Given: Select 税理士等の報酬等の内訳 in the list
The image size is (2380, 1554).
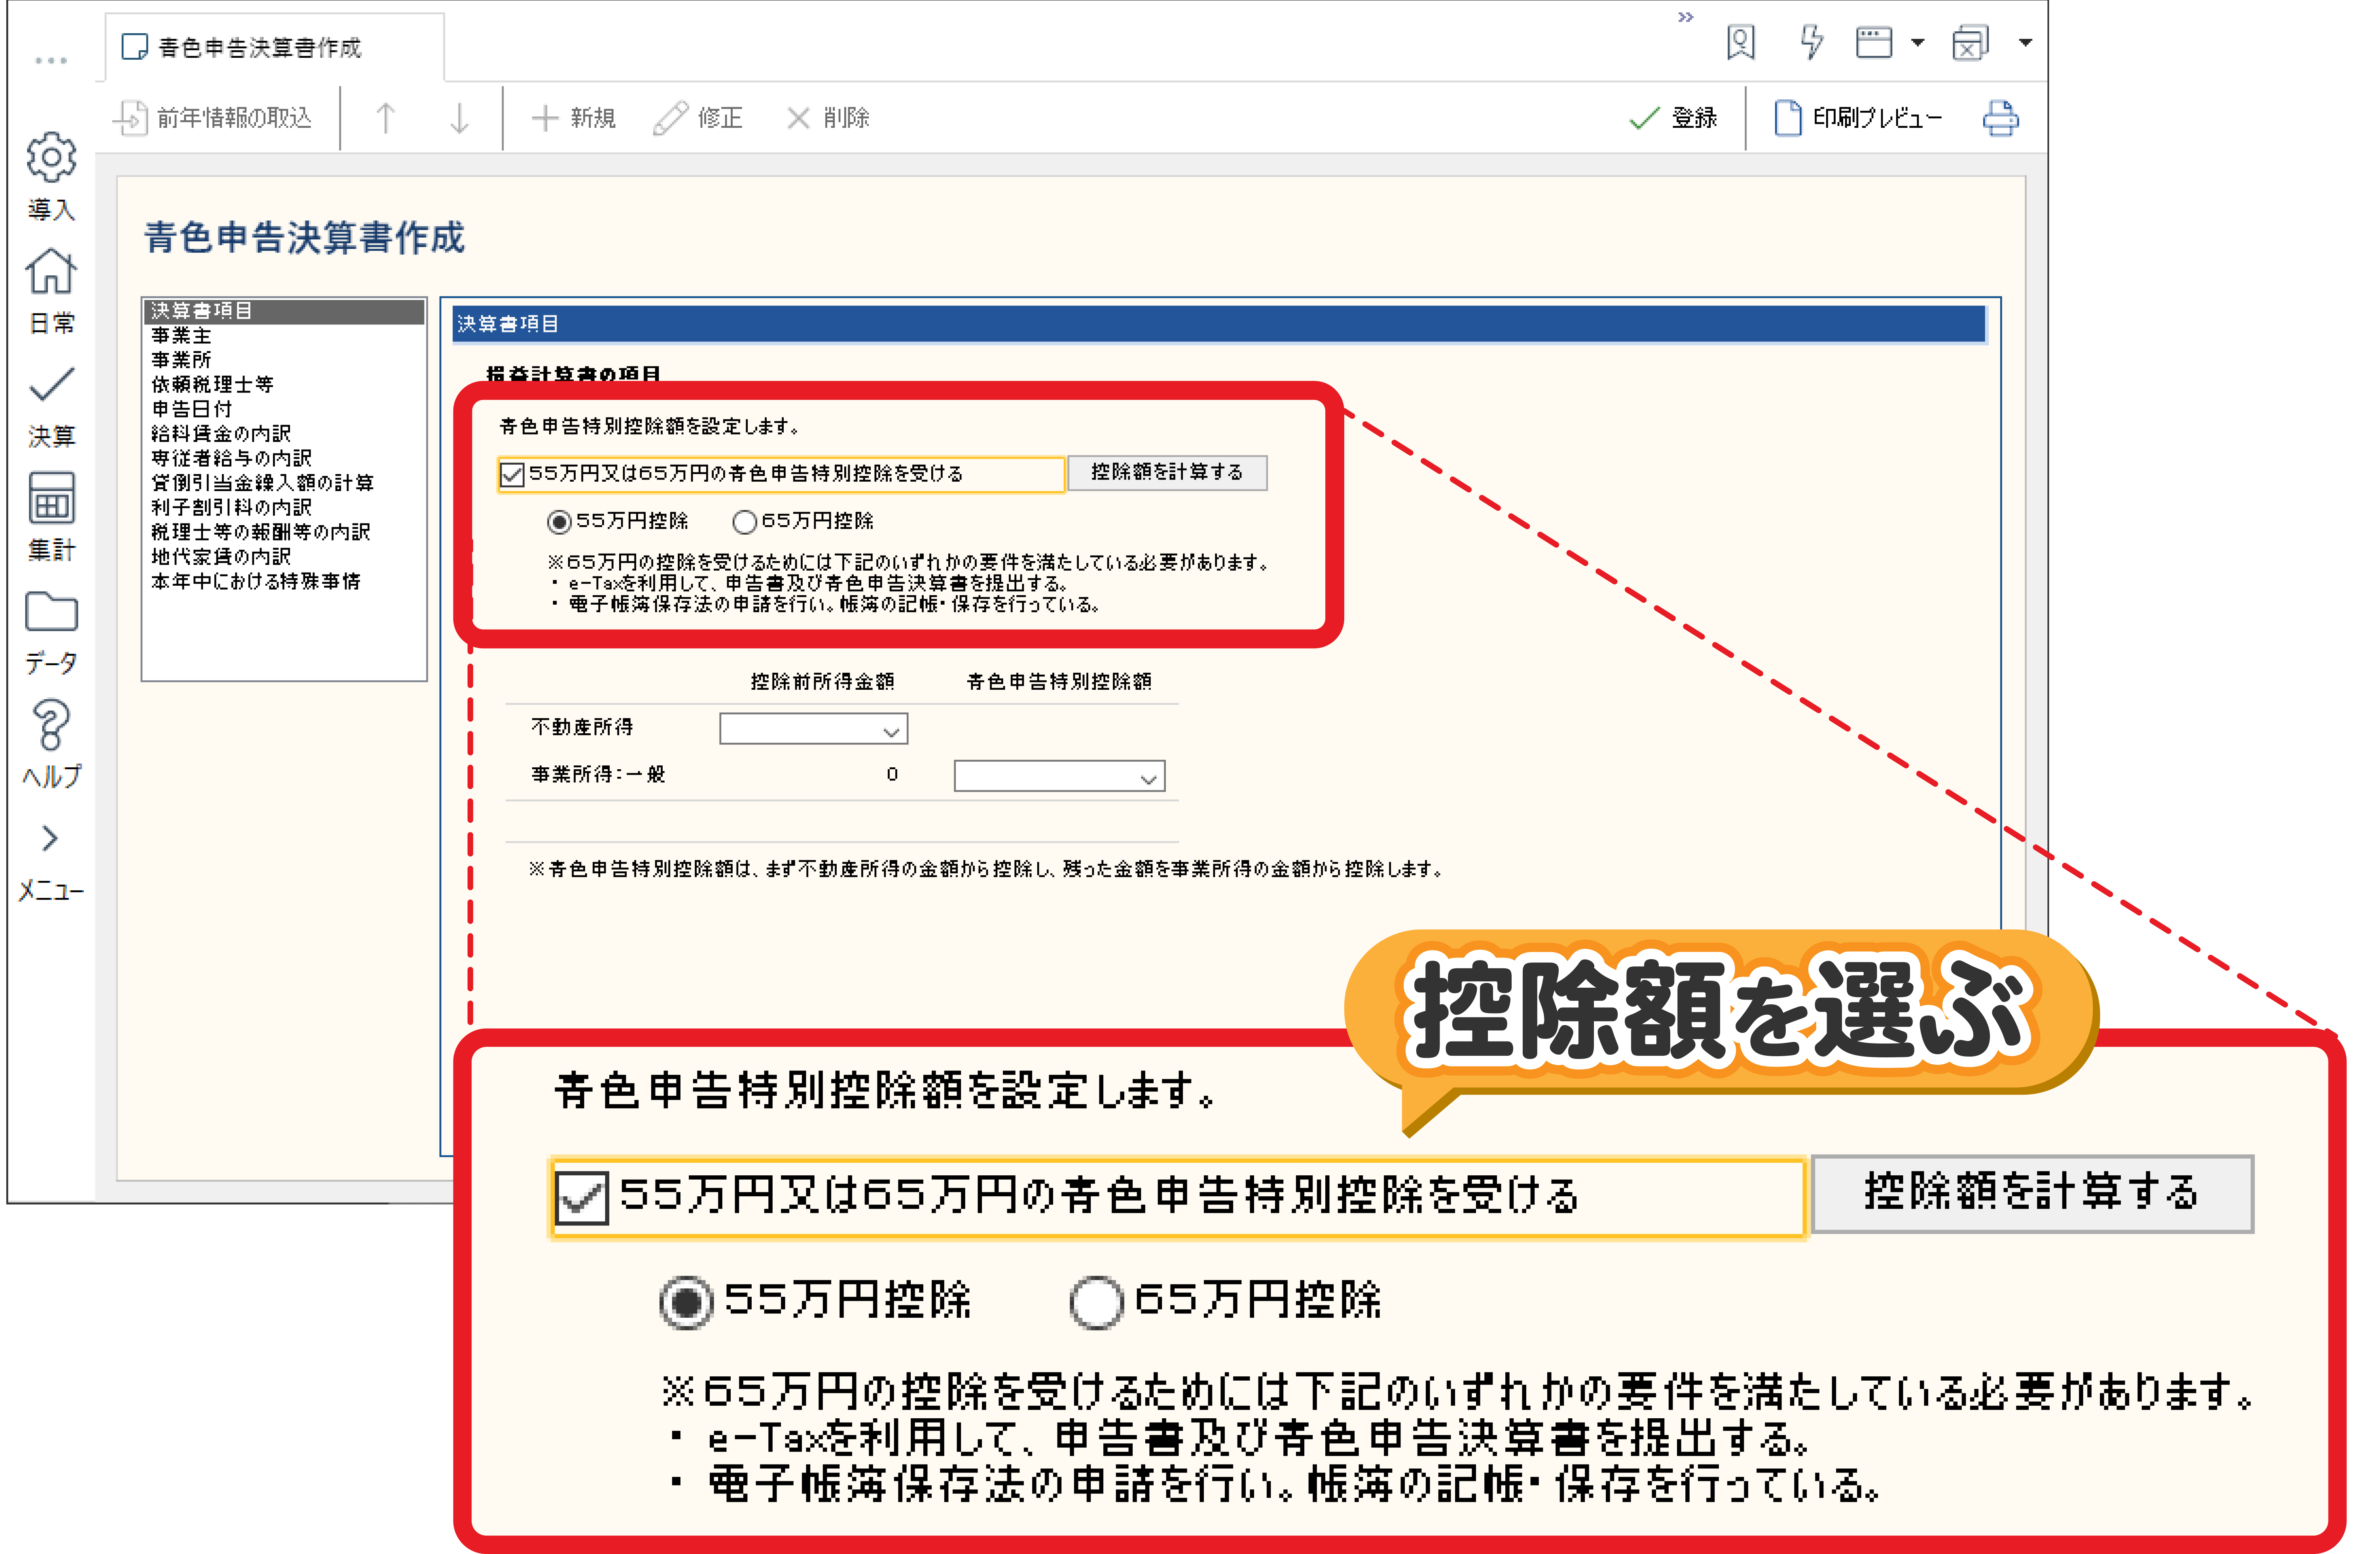Looking at the screenshot, I should pos(261,531).
